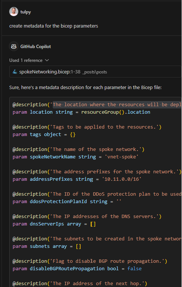Click the 'param subnets array' code line

(47, 246)
